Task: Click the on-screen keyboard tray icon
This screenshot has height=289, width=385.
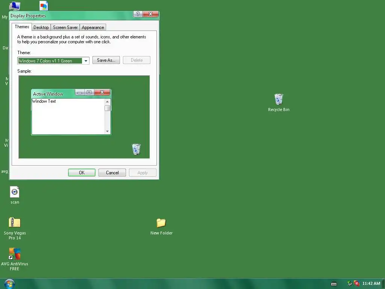Action: [x=334, y=284]
